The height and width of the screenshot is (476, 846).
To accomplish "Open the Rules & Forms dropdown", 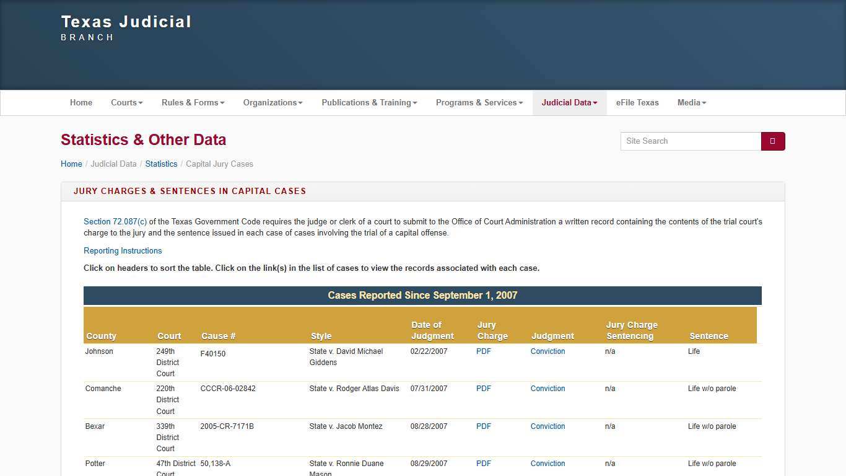I will tap(193, 102).
